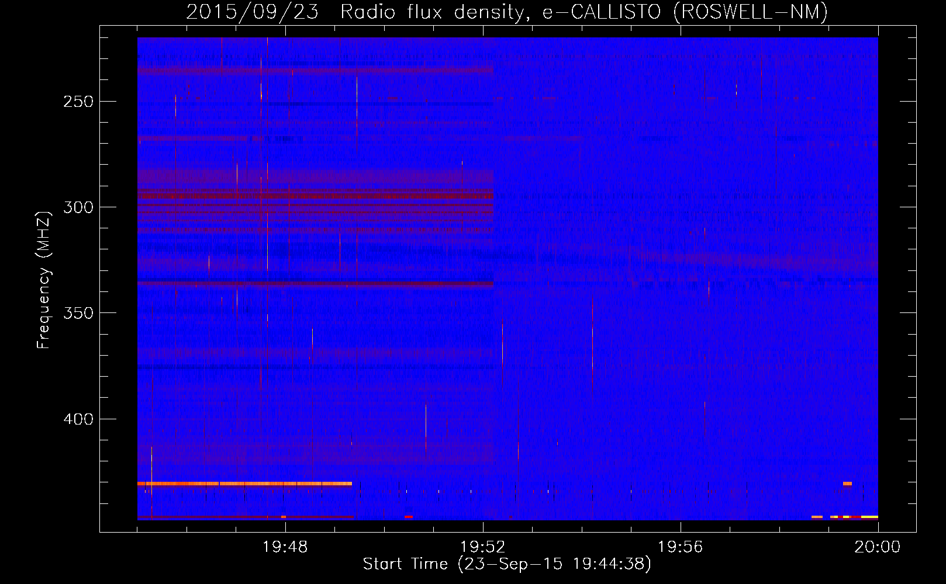Click the 250 frequency tick label
Image resolution: width=946 pixels, height=584 pixels.
78,102
